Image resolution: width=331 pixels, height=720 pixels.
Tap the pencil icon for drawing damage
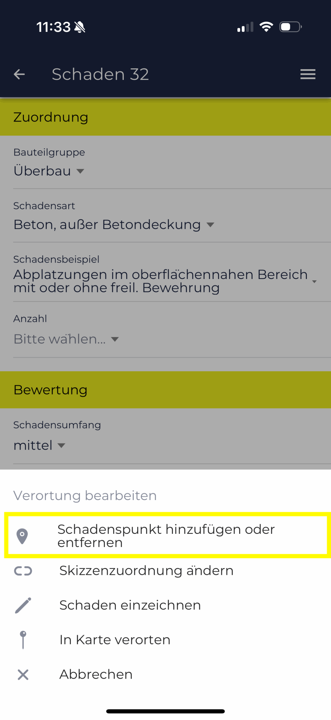tap(23, 605)
